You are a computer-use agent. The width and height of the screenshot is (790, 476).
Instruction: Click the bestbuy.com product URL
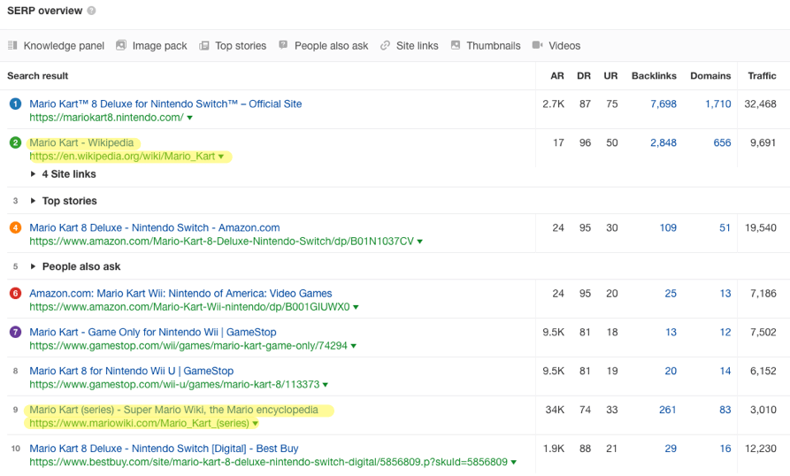[x=269, y=462]
